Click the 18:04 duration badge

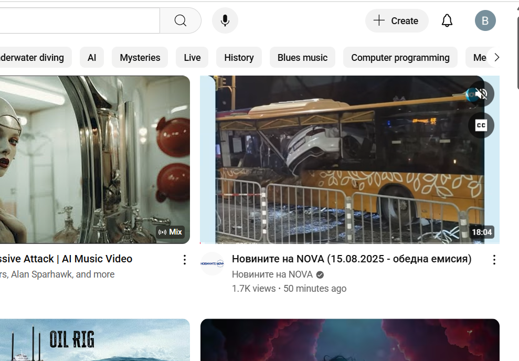click(x=482, y=232)
